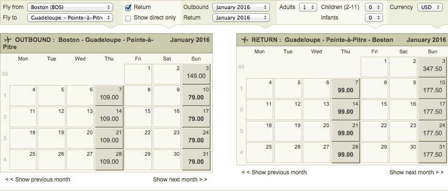
Task: Show next month for return calendar
Action: click(416, 172)
